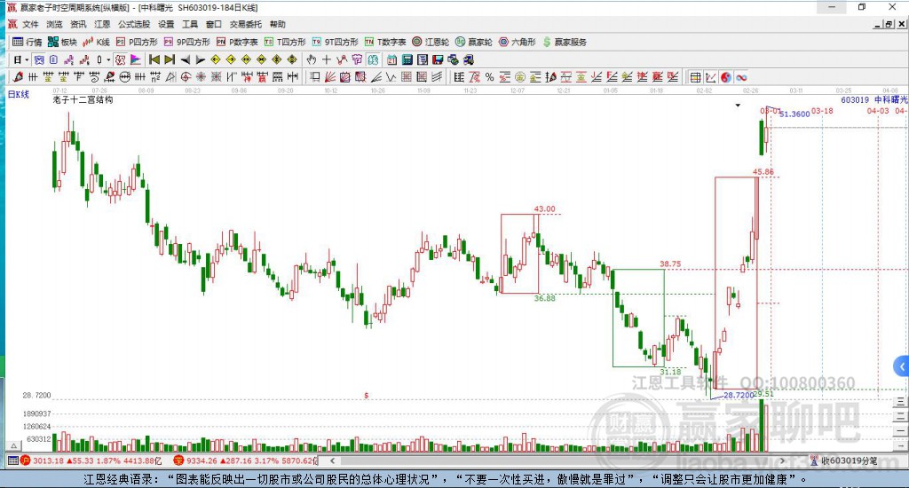Expand the small black dropdown triangle on the chart
This screenshot has height=488, width=909.
tap(738, 106)
